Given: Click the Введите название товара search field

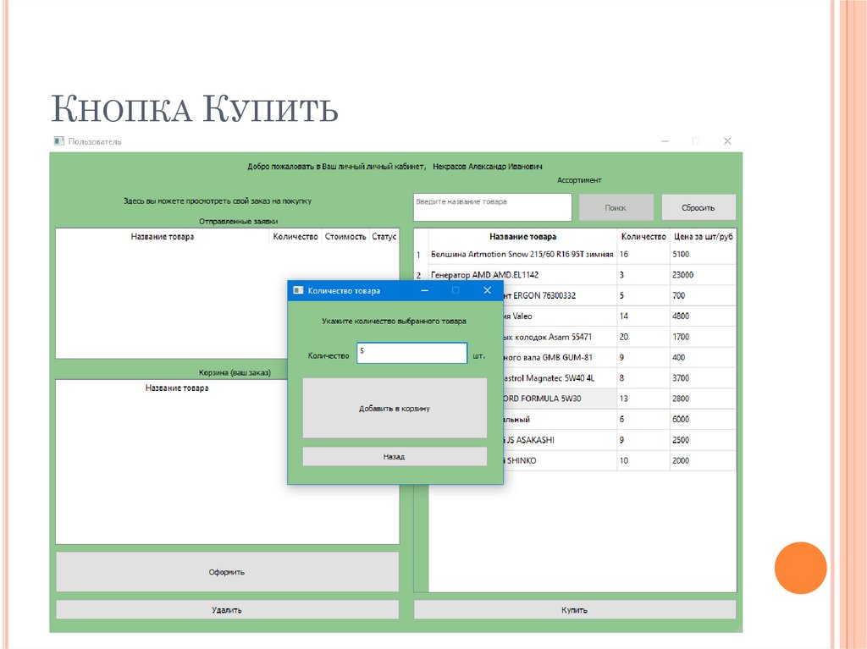Looking at the screenshot, I should (492, 207).
